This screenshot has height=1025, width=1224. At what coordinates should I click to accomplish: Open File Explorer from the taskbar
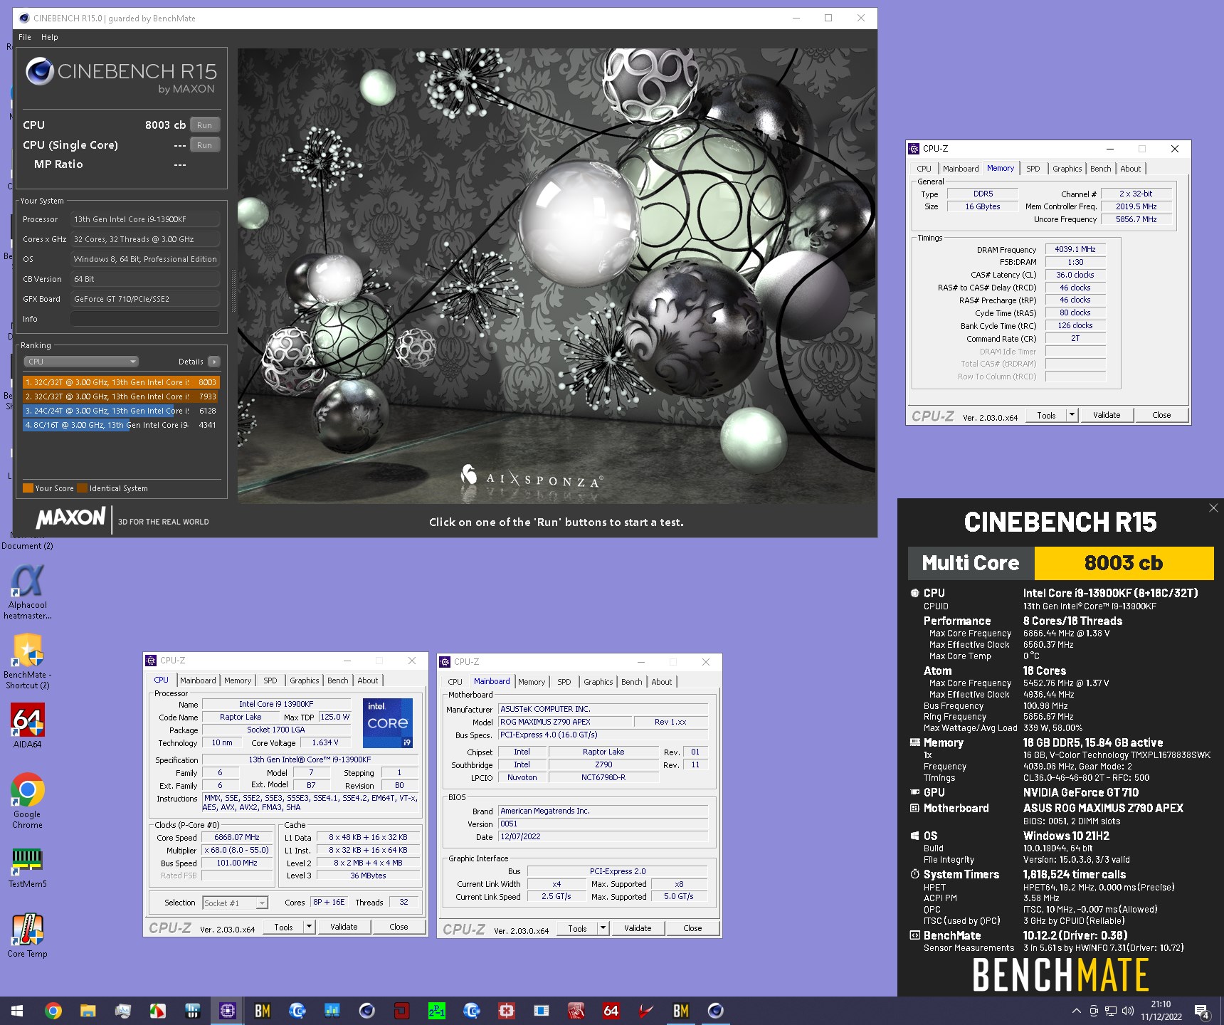click(88, 1011)
